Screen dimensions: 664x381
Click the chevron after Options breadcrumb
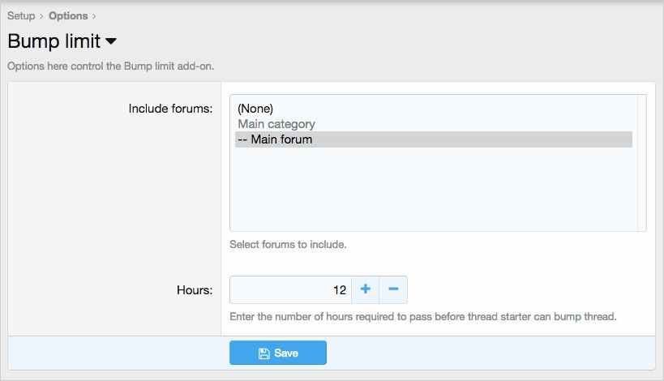(94, 15)
